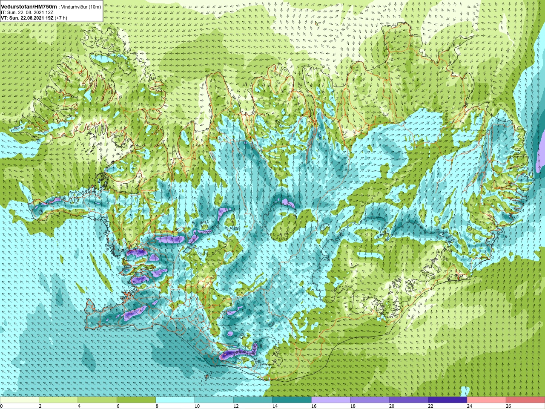Pick the 4–6 yellow-green legend swatch
The width and height of the screenshot is (545, 409).
click(x=97, y=400)
